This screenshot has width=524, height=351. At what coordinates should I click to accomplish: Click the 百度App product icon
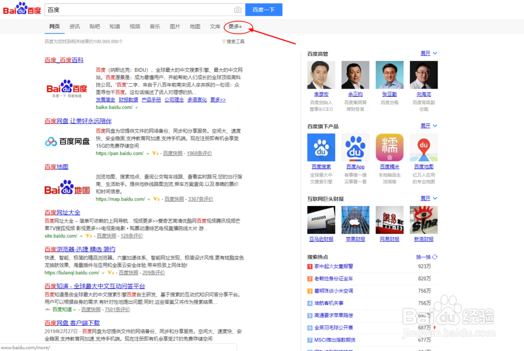355,148
